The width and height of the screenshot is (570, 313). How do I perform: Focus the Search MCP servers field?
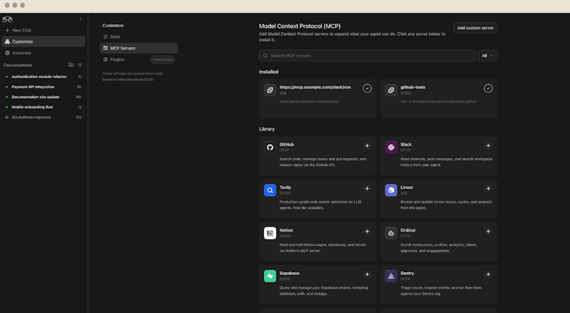pos(367,55)
